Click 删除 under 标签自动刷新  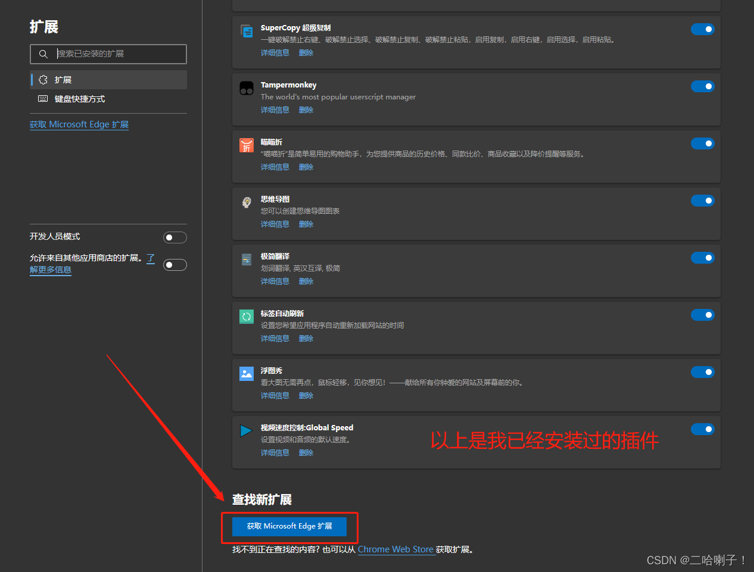[306, 339]
